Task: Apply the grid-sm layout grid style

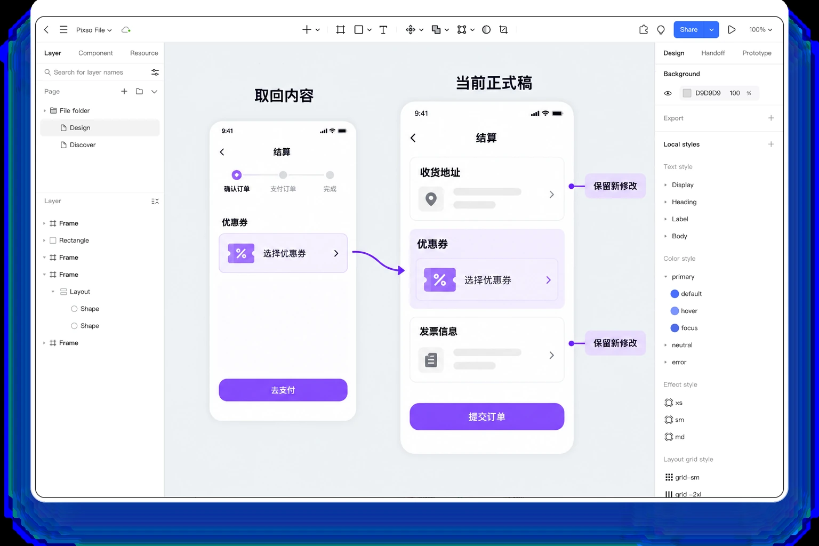Action: 682,477
